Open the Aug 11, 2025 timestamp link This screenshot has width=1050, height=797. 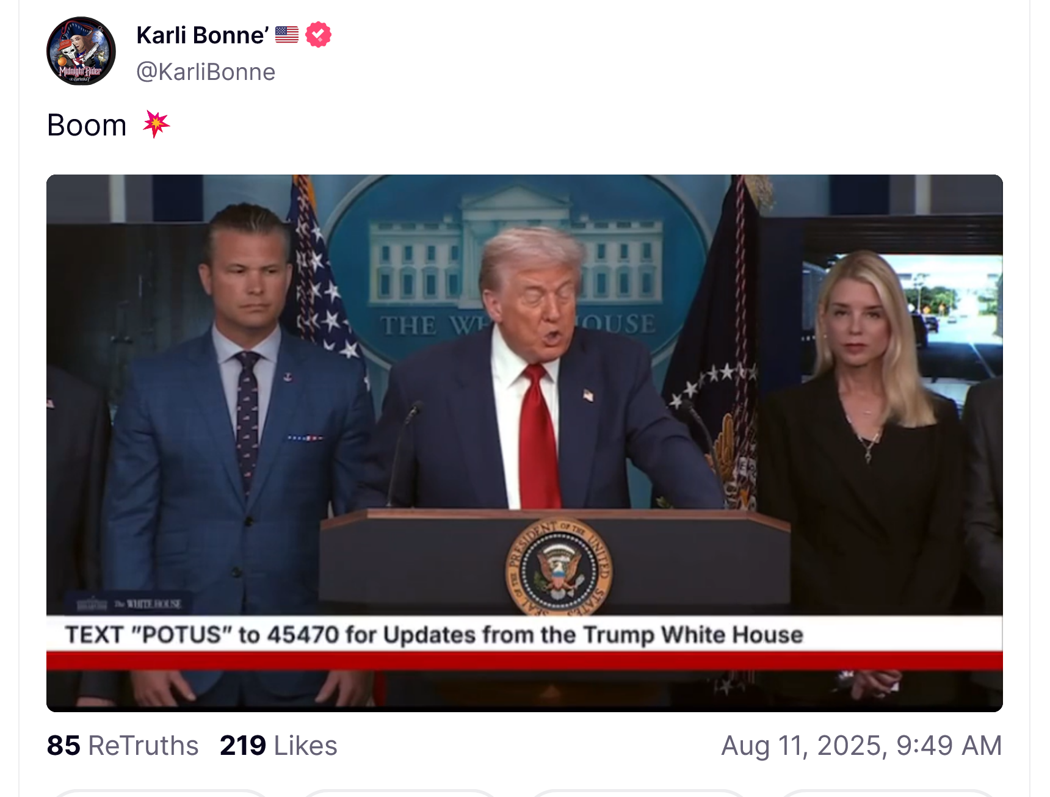[861, 745]
